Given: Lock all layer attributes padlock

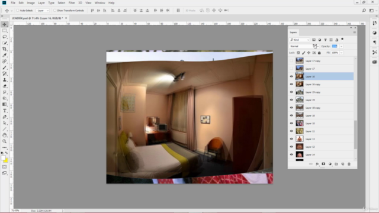Looking at the screenshot, I should [319, 53].
